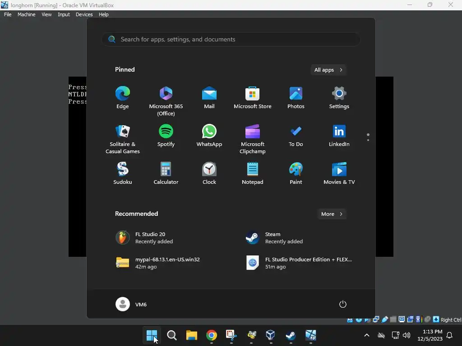This screenshot has width=462, height=346.
Task: Open Steam from the taskbar
Action: (x=291, y=335)
